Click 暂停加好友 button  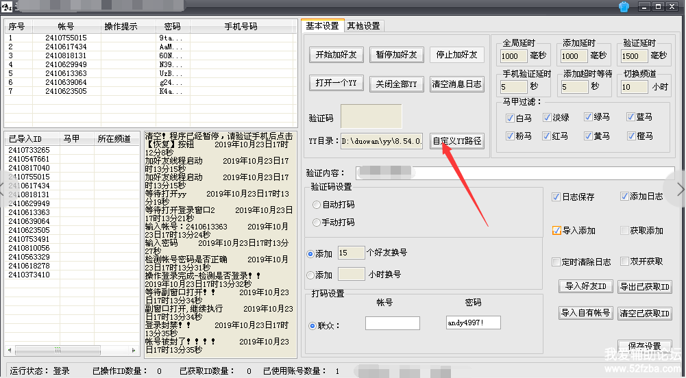coord(396,55)
